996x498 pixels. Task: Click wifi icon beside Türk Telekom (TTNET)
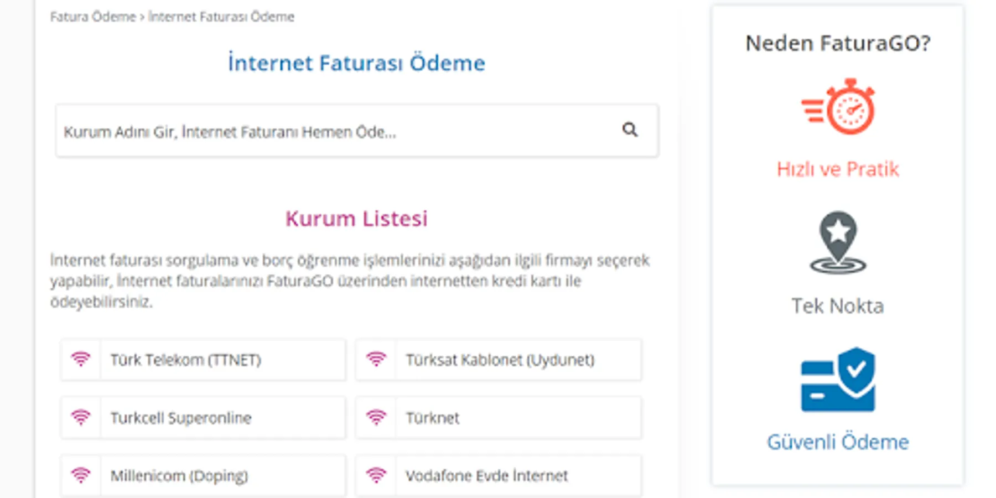81,360
